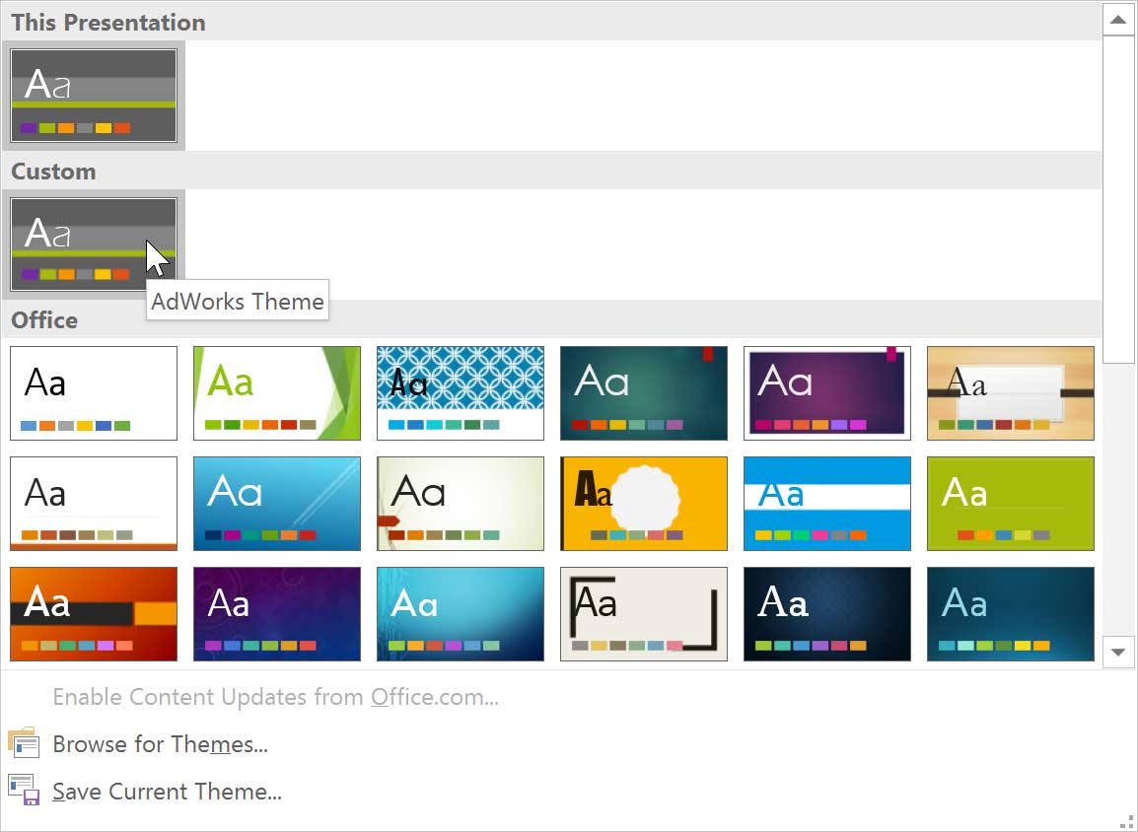Choose Save Current Theme...
This screenshot has width=1138, height=832.
[167, 792]
